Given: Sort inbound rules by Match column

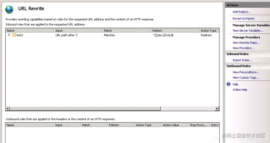Looking at the screenshot, I should pyautogui.click(x=127, y=30).
